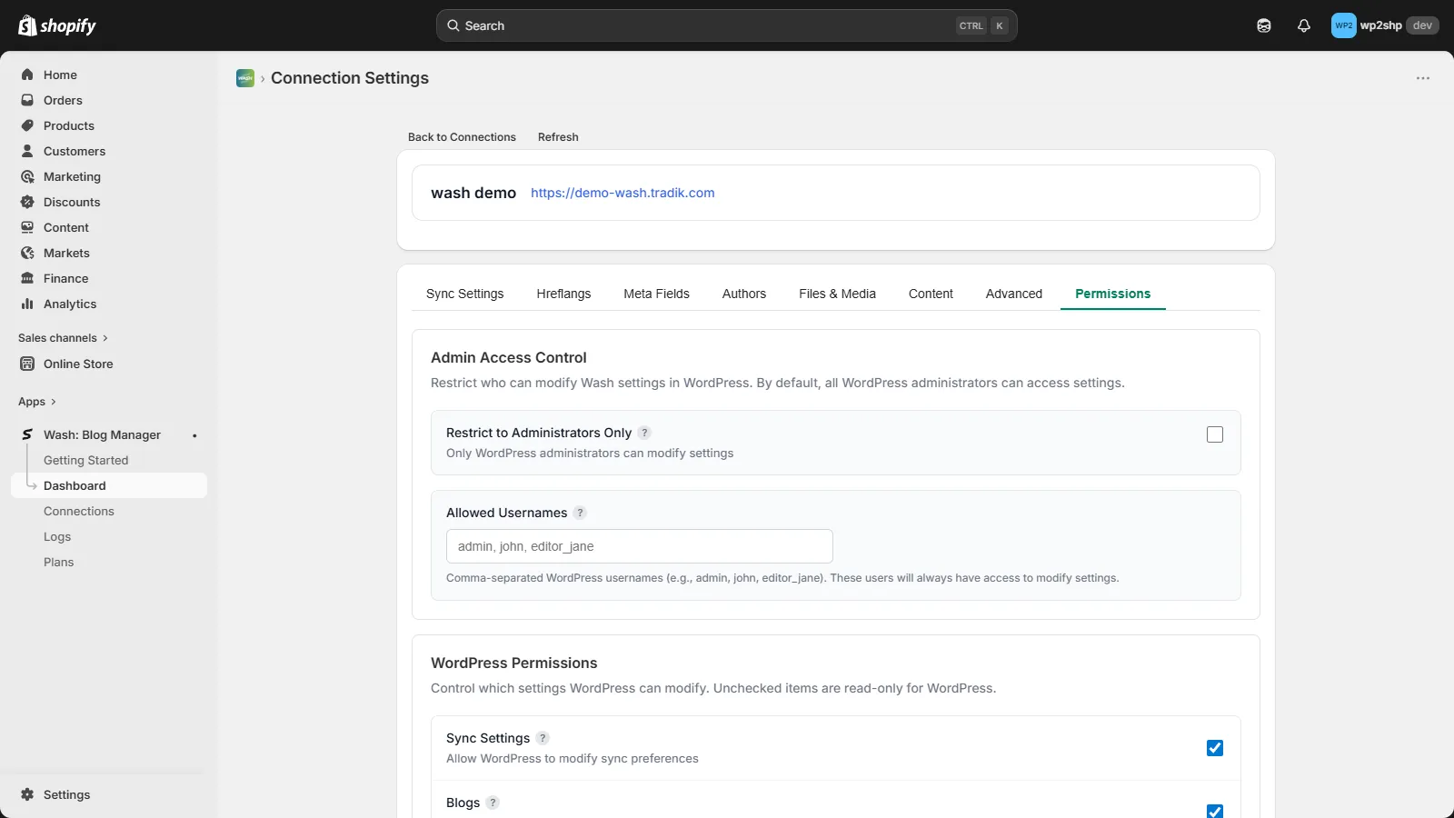The height and width of the screenshot is (818, 1454).
Task: Click the Marketing target icon
Action: point(27,176)
